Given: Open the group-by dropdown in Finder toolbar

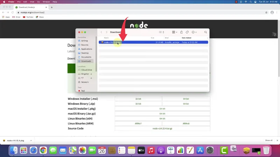Looking at the screenshot, I should click(x=174, y=32).
